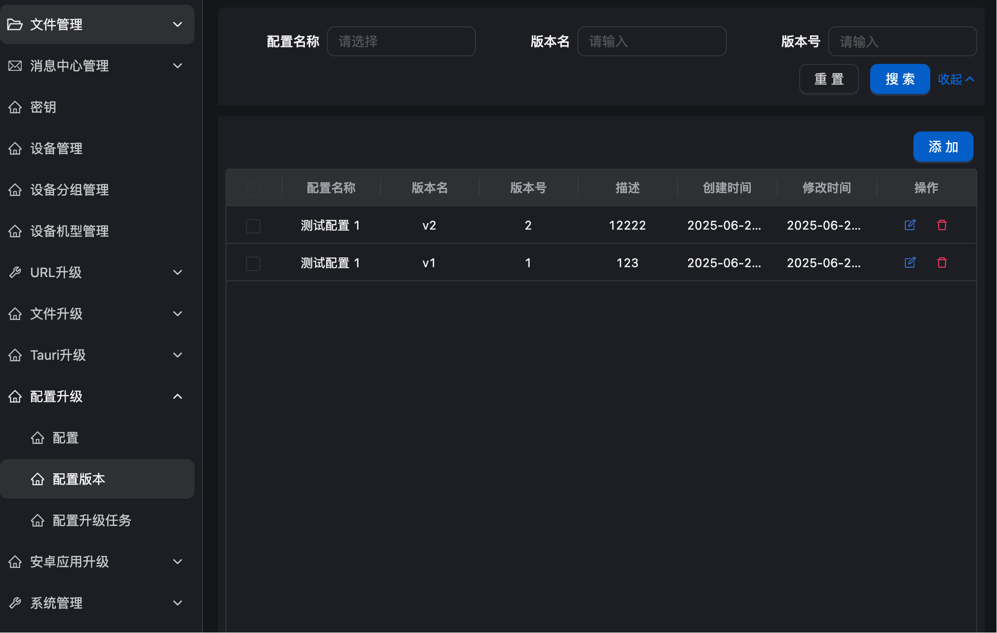
Task: Click 测试配置 1 in v2 row
Action: 330,225
